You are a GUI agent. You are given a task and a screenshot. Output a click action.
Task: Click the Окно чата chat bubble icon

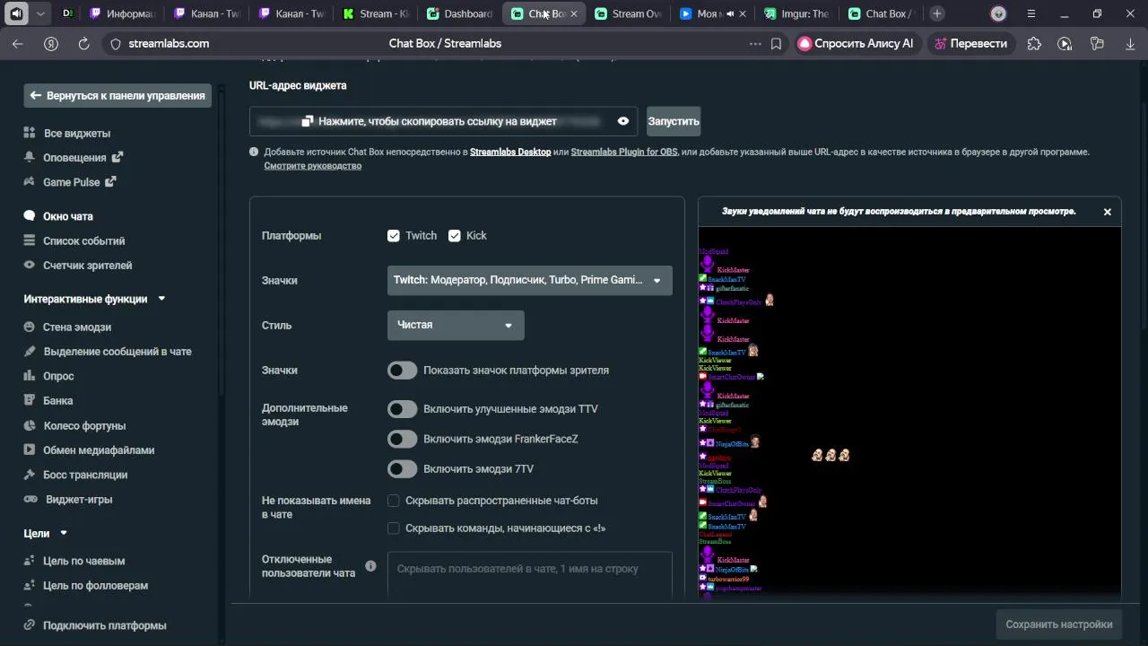pos(30,216)
